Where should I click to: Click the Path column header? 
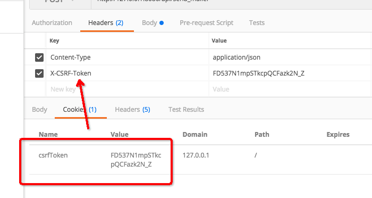pos(262,135)
